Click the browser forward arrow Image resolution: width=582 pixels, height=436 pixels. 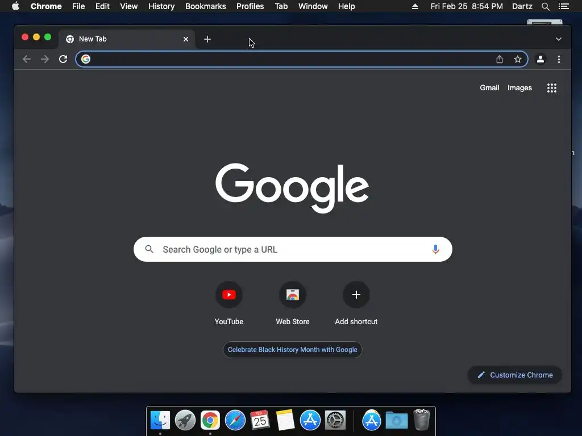click(45, 59)
